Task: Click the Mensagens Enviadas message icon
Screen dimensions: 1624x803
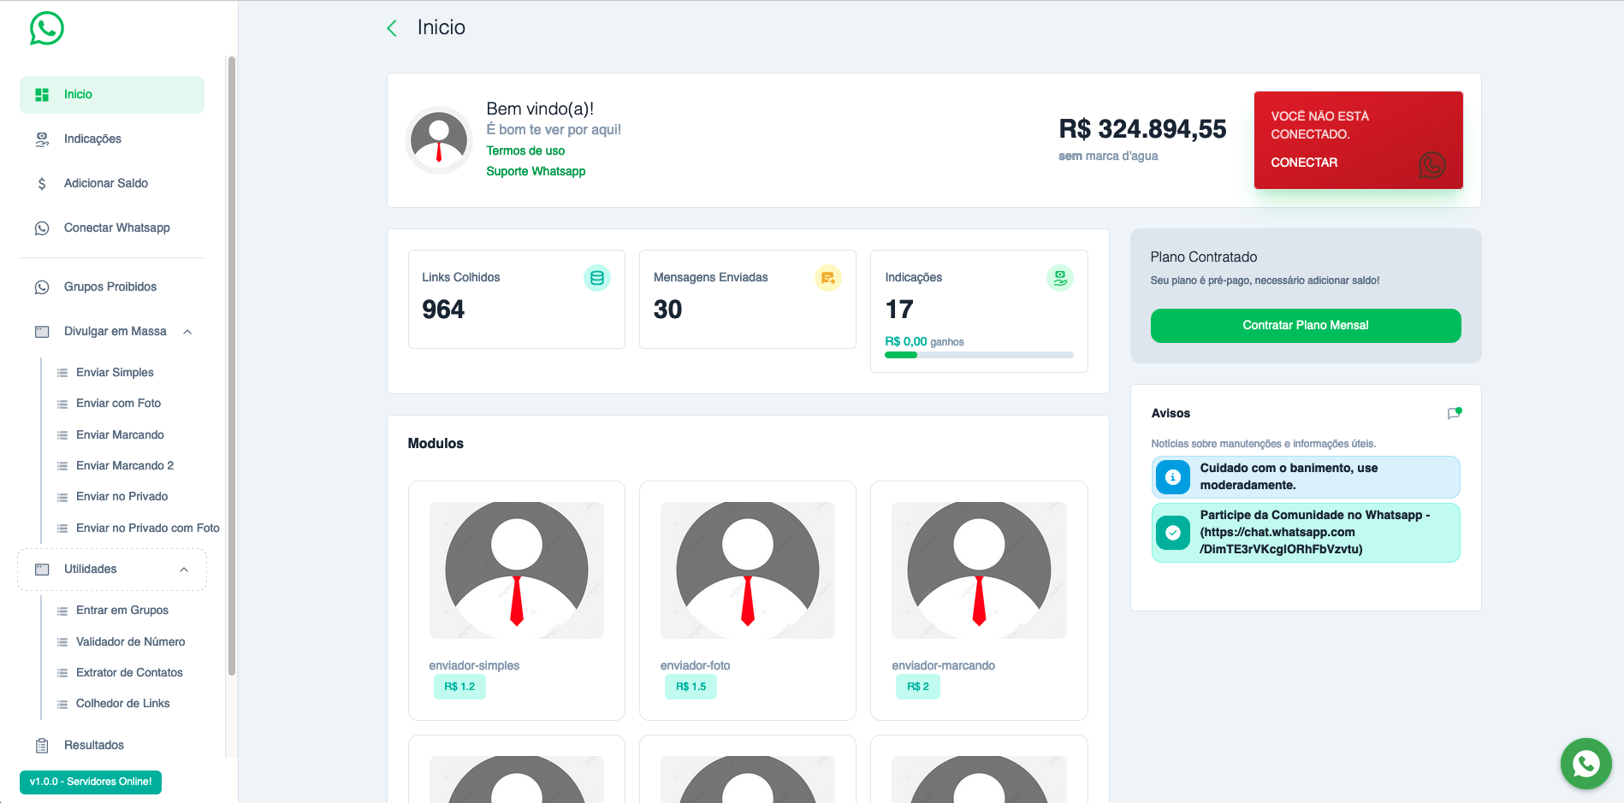Action: [x=827, y=278]
